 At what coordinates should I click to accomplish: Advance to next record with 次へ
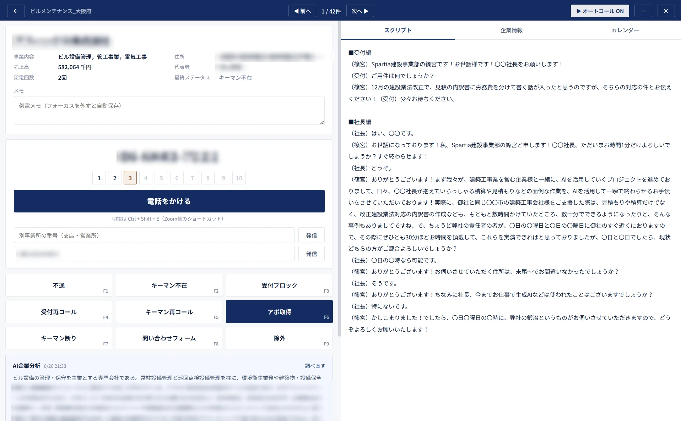coord(360,11)
